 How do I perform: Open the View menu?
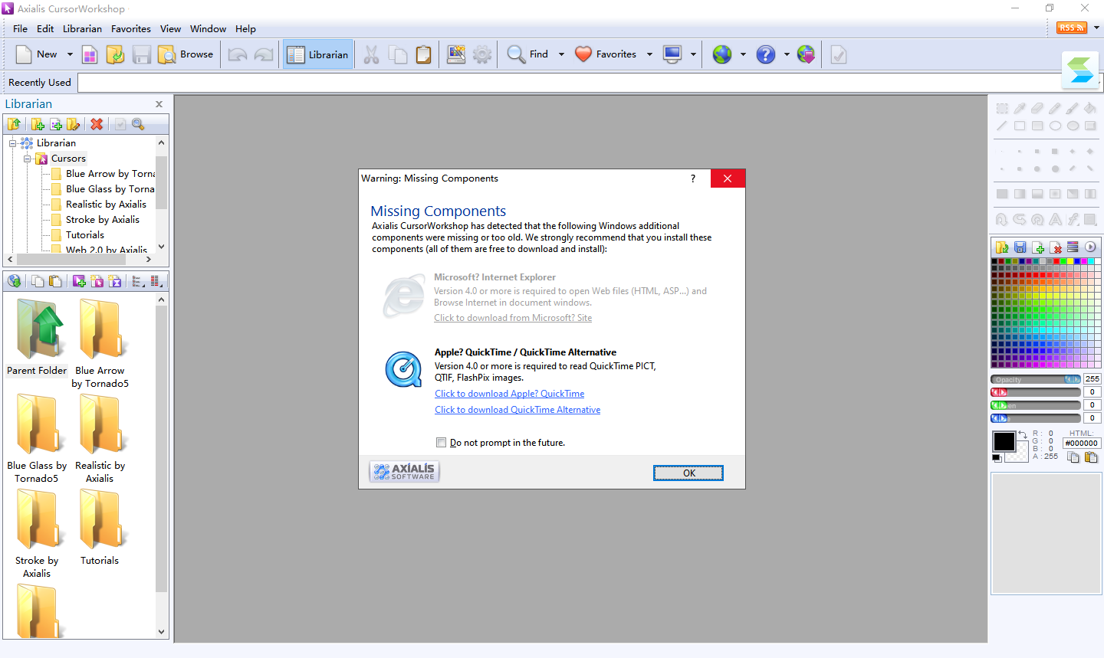point(170,29)
